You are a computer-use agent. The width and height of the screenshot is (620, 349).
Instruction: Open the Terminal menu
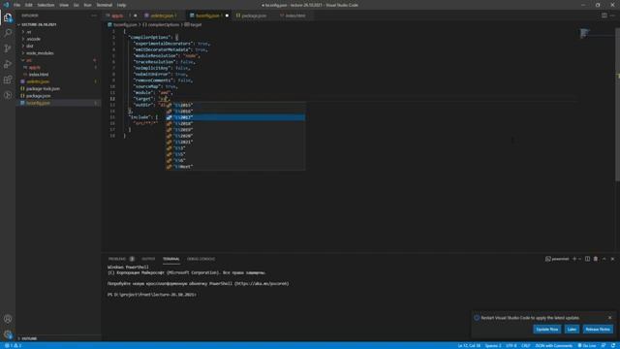105,5
